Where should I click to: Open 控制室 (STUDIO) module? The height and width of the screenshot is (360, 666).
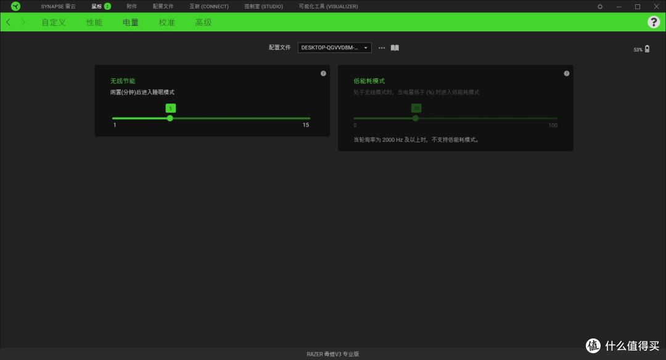pyautogui.click(x=263, y=6)
